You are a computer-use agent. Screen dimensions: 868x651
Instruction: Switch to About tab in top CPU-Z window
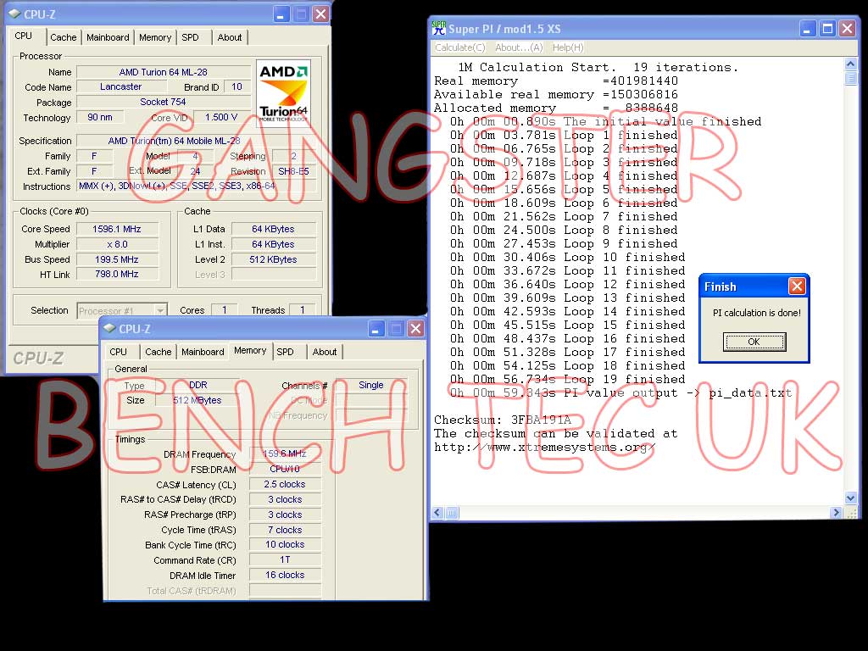click(x=229, y=37)
